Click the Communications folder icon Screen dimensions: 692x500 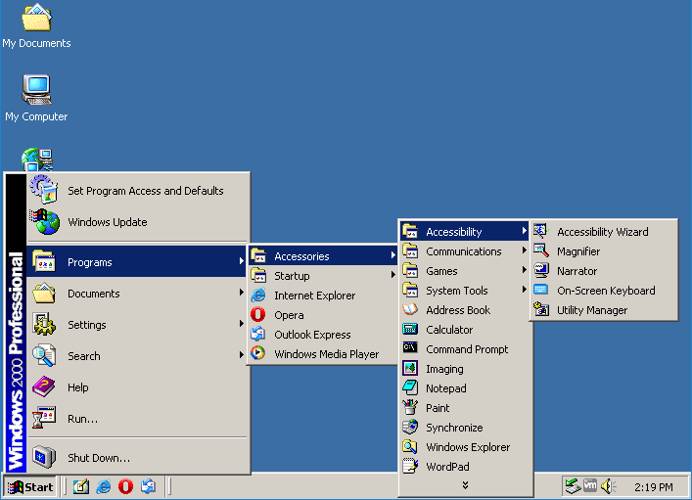(x=410, y=250)
